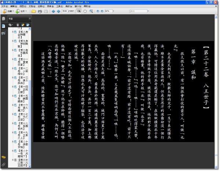Select the 第十九卷 bookmark

click(x=23, y=135)
